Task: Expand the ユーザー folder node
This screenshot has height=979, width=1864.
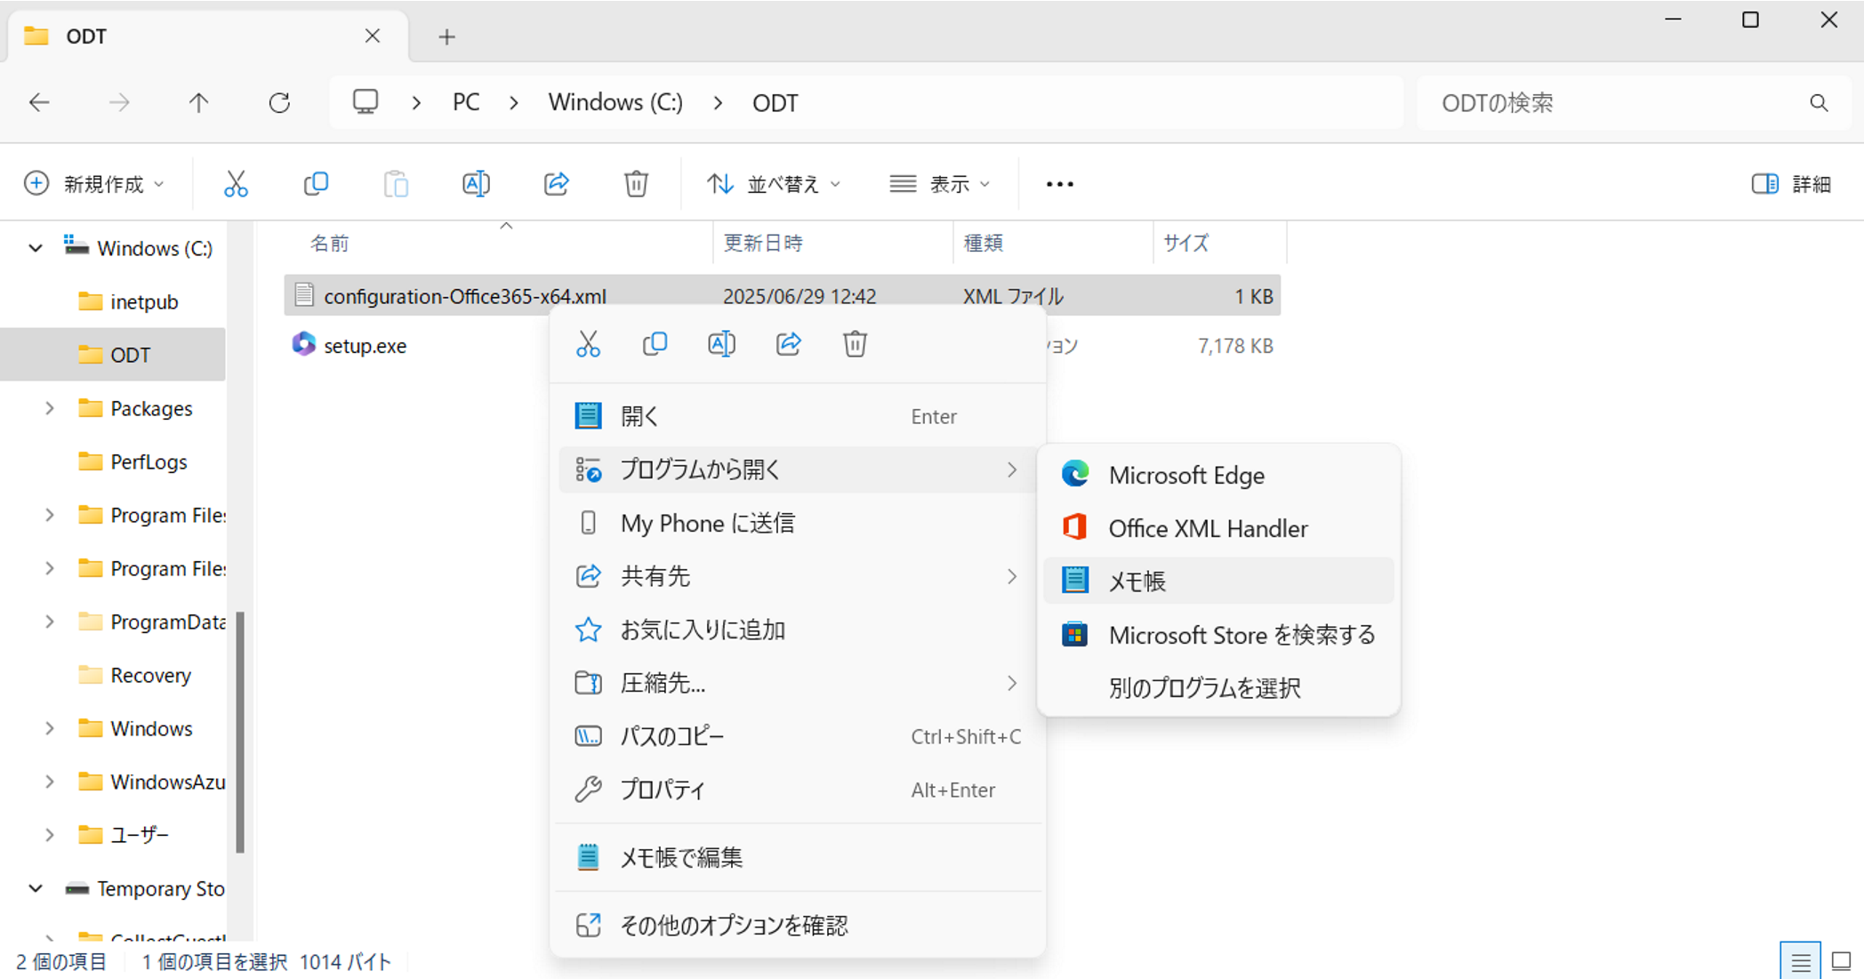Action: (x=50, y=835)
